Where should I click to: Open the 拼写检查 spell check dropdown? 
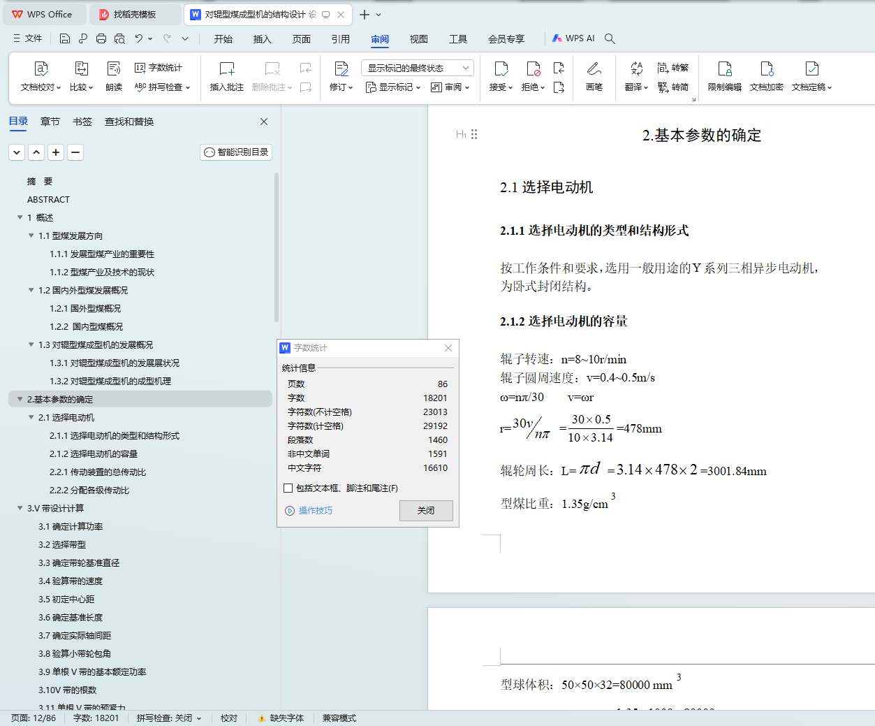163,87
